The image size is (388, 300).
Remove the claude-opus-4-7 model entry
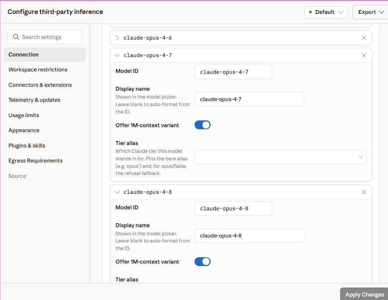tap(364, 55)
